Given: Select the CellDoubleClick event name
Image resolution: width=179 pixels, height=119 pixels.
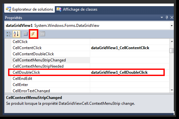Looking at the screenshot, I should [26, 72].
